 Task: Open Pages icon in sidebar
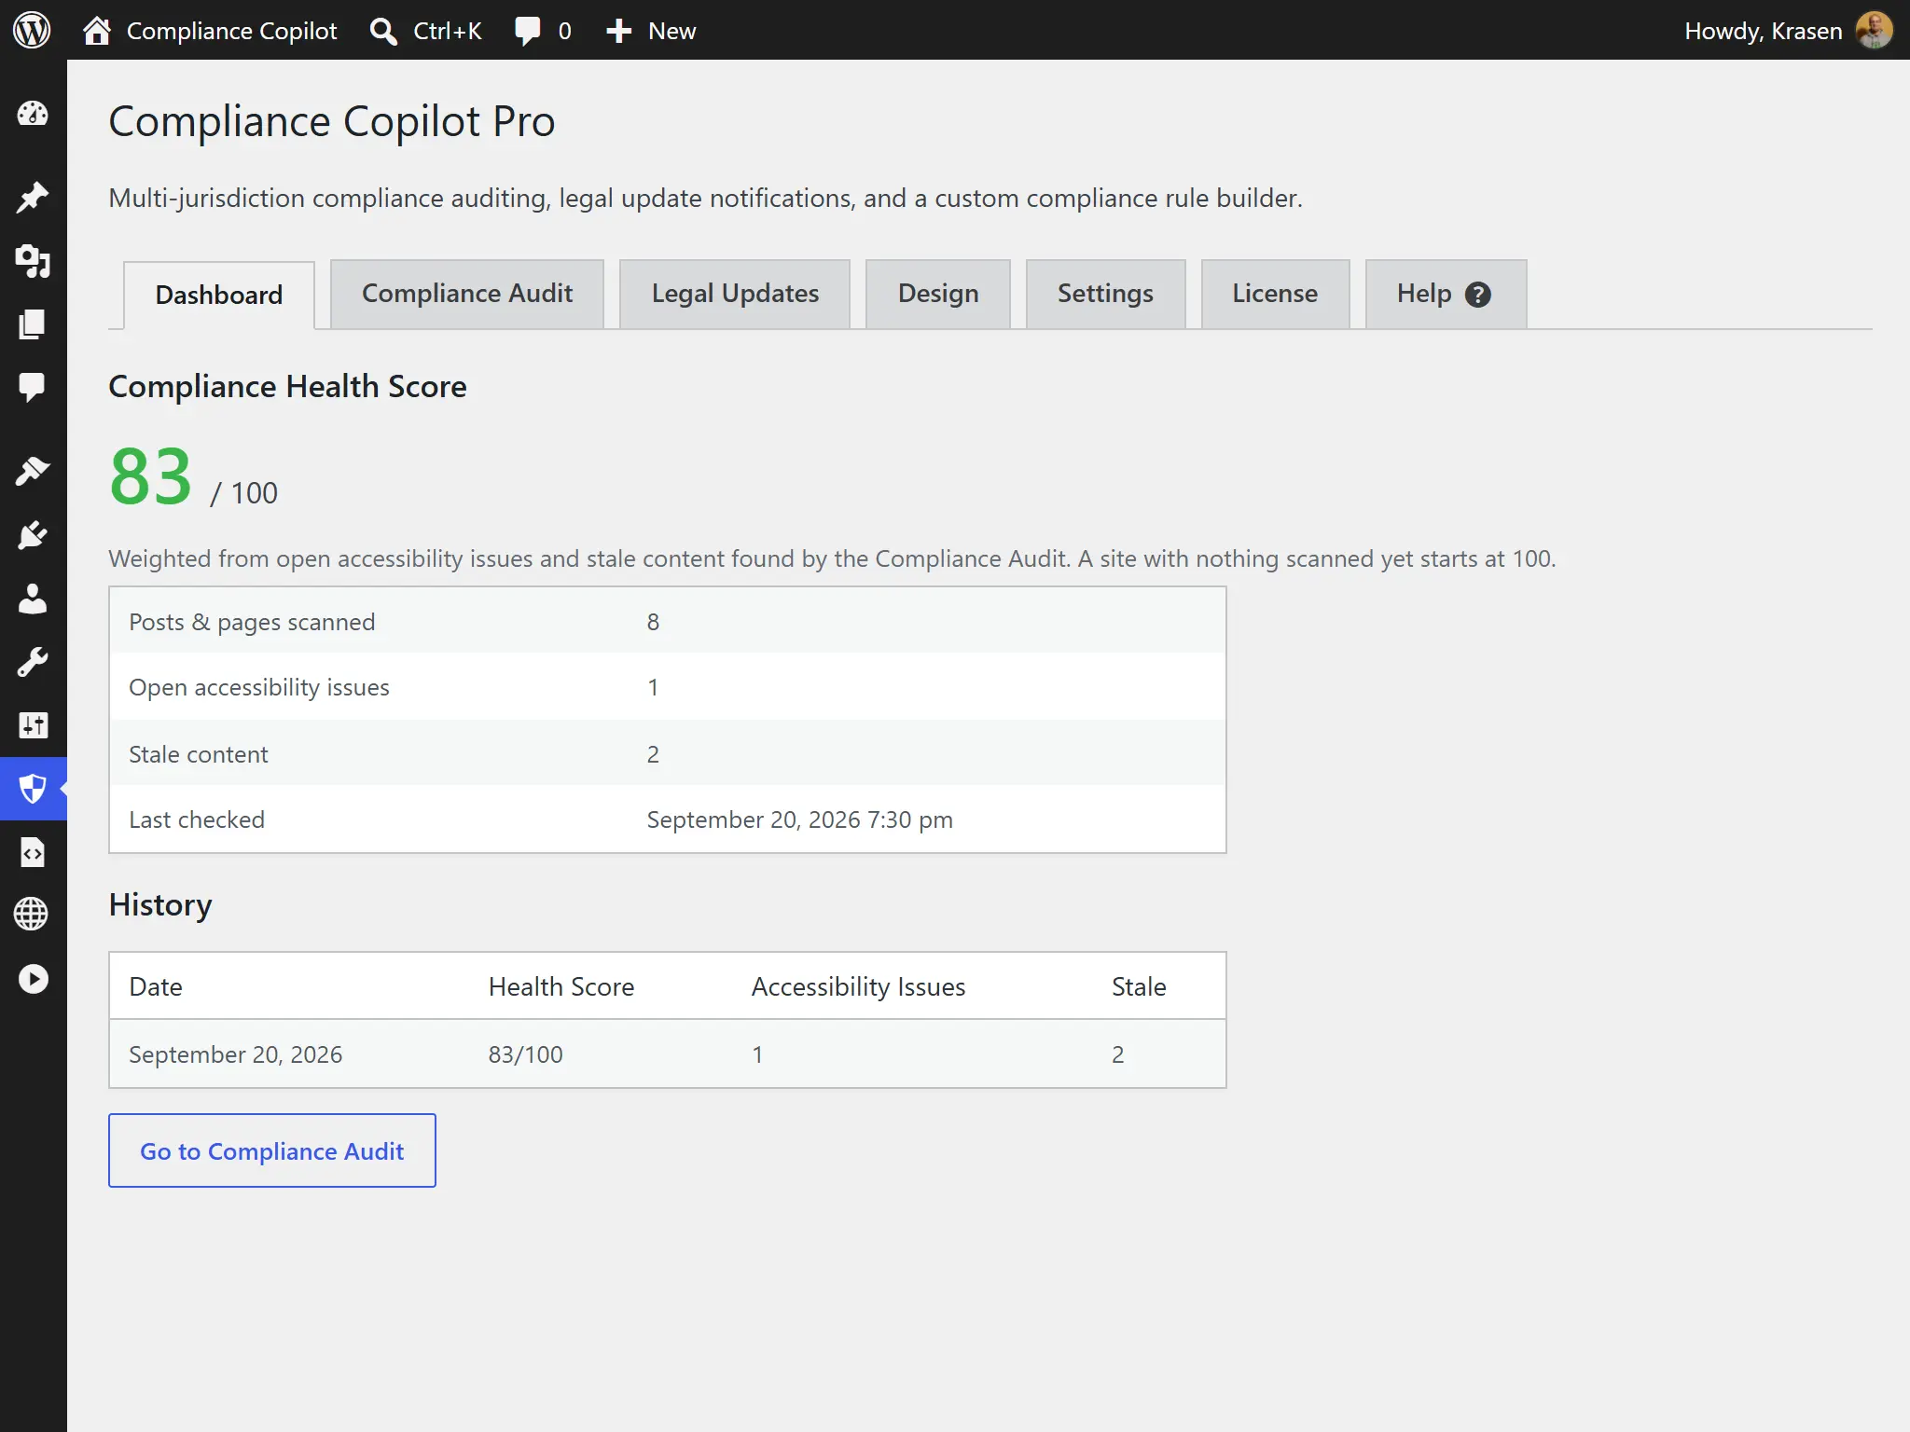[x=33, y=324]
